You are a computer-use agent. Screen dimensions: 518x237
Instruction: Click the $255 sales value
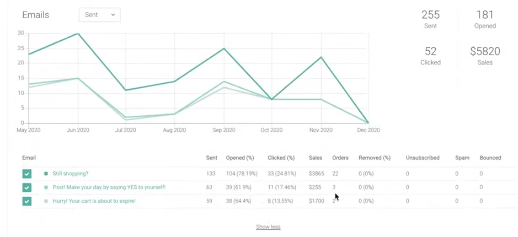click(x=315, y=187)
